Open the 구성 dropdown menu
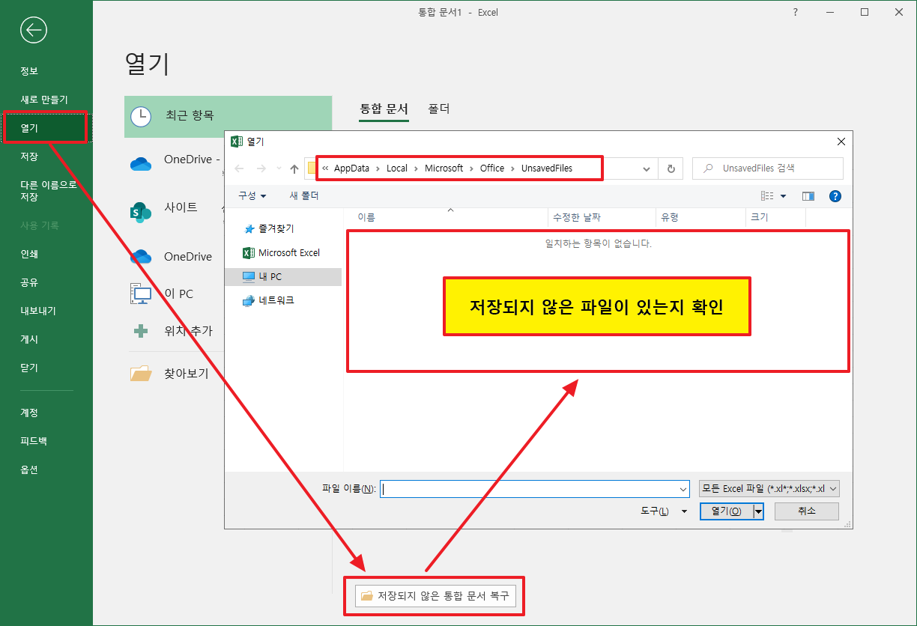 [252, 195]
